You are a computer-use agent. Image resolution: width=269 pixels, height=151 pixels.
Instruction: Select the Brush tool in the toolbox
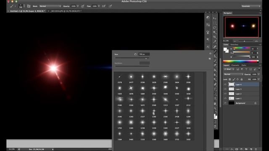pyautogui.click(x=215, y=51)
